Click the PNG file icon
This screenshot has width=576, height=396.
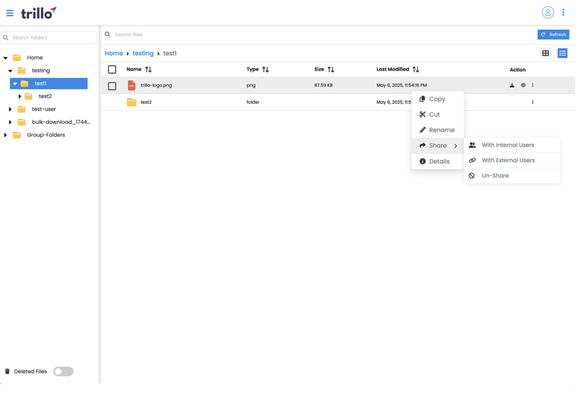click(x=131, y=85)
